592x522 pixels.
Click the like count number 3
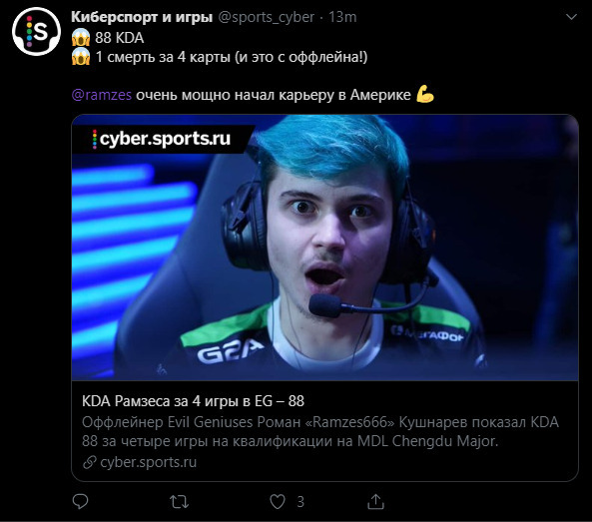(300, 502)
